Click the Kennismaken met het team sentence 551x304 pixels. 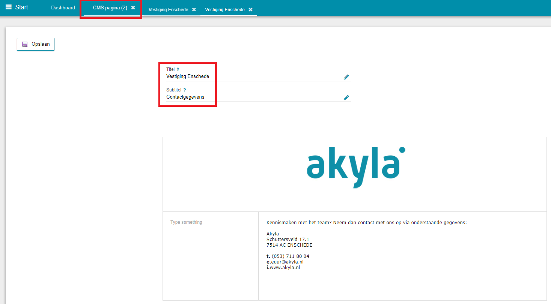pyautogui.click(x=366, y=223)
